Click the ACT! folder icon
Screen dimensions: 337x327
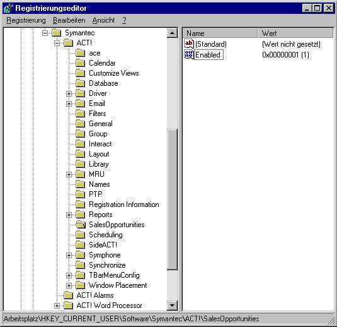(x=69, y=43)
